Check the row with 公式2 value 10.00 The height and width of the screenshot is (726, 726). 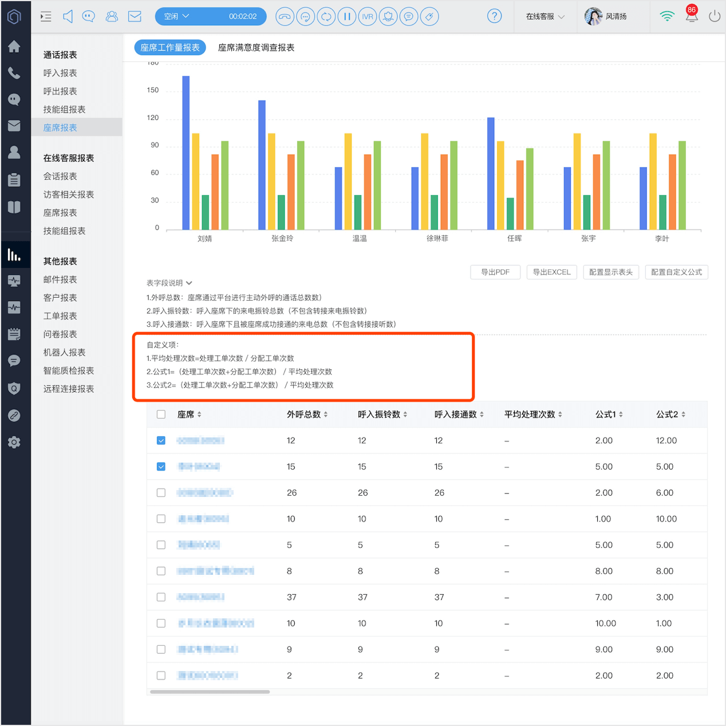click(x=161, y=519)
